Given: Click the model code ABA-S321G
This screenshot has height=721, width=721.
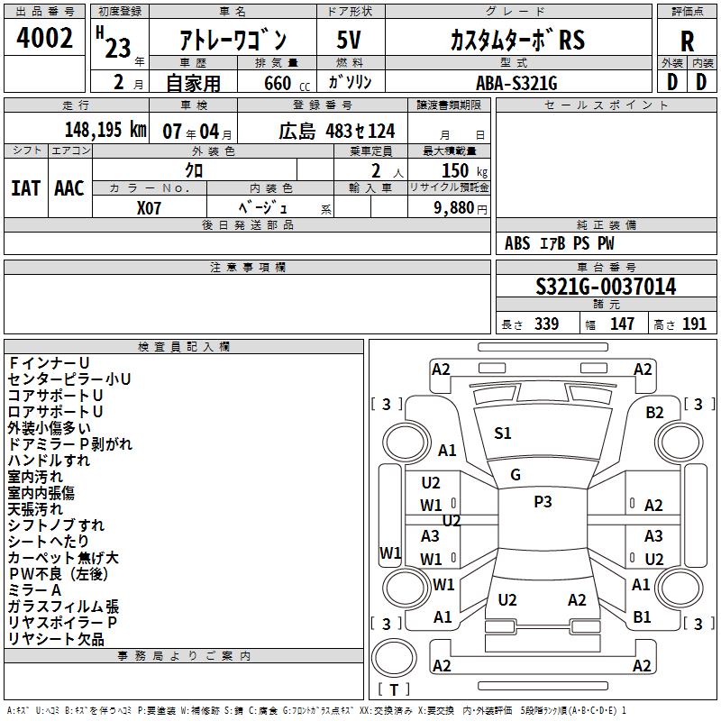Looking at the screenshot, I should point(516,83).
